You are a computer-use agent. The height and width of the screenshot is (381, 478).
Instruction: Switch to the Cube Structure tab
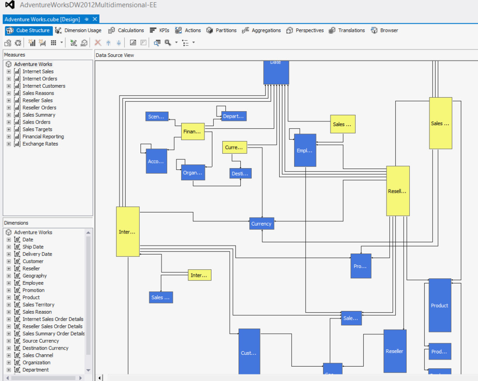(28, 30)
